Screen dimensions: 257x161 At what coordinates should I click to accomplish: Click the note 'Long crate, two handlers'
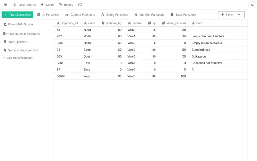pos(208,36)
